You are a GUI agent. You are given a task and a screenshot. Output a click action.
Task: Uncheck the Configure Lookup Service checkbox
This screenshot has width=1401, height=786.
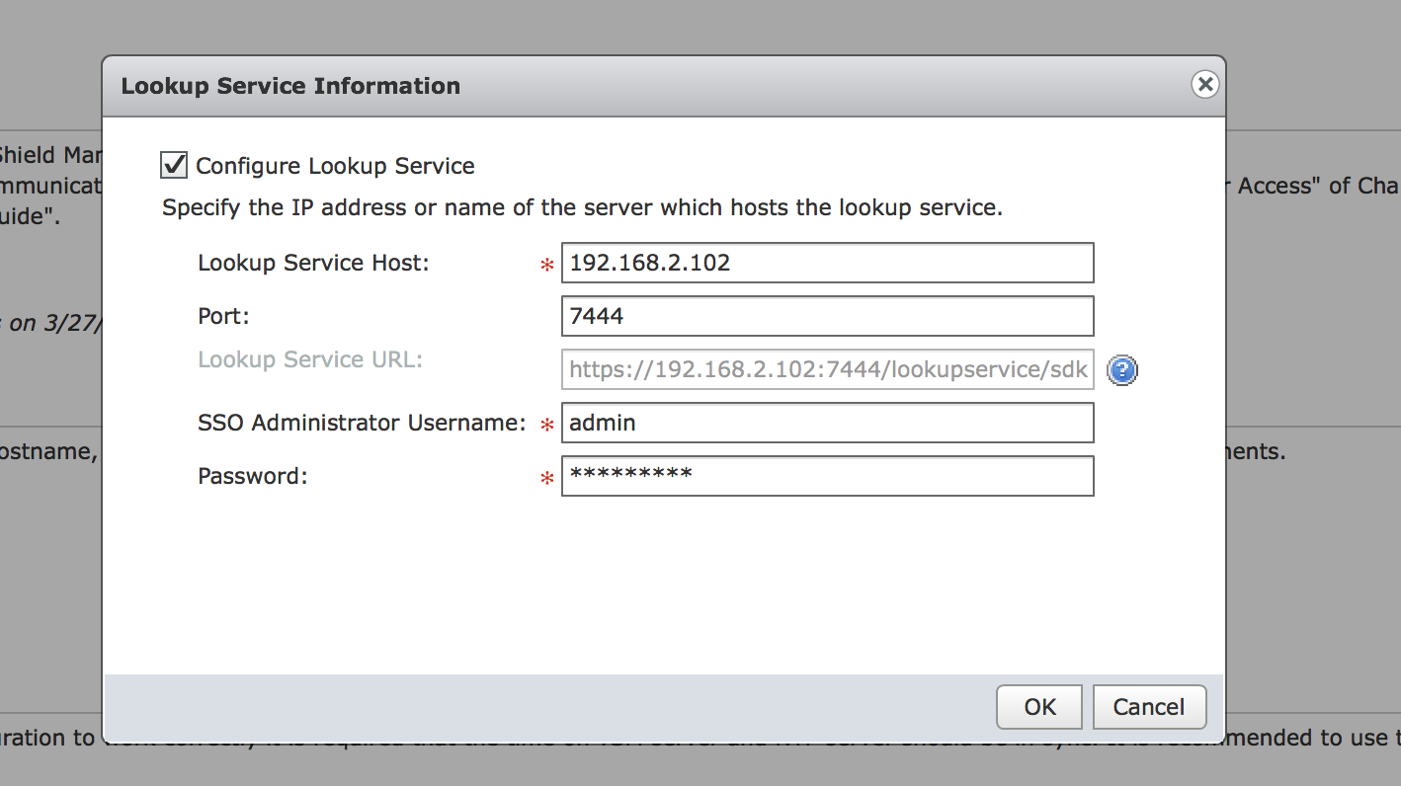click(x=174, y=165)
